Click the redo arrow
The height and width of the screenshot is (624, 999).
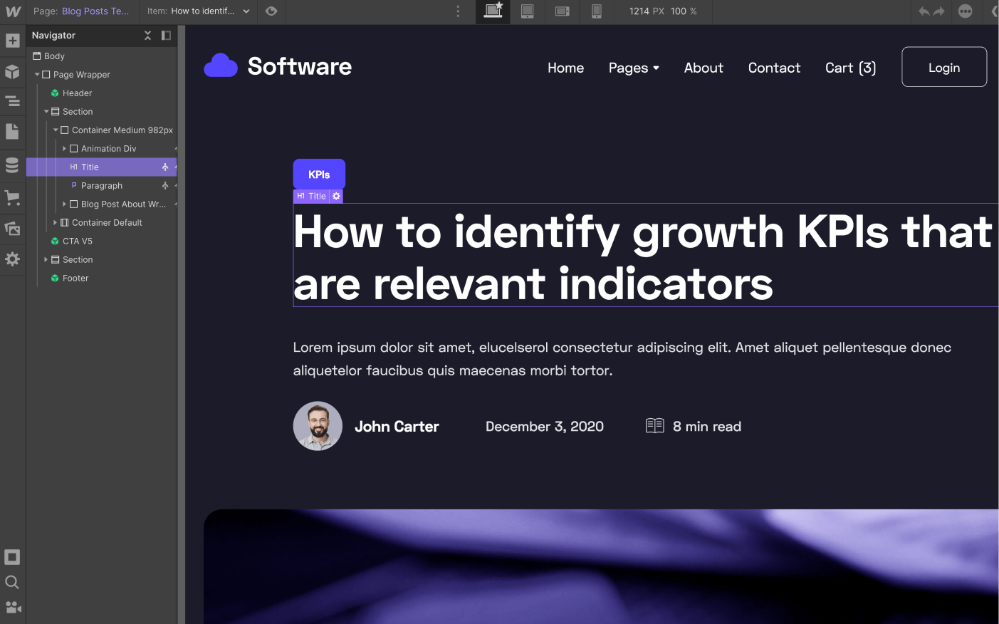(x=939, y=11)
